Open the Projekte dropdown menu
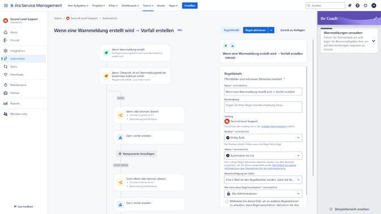 coord(99,6)
